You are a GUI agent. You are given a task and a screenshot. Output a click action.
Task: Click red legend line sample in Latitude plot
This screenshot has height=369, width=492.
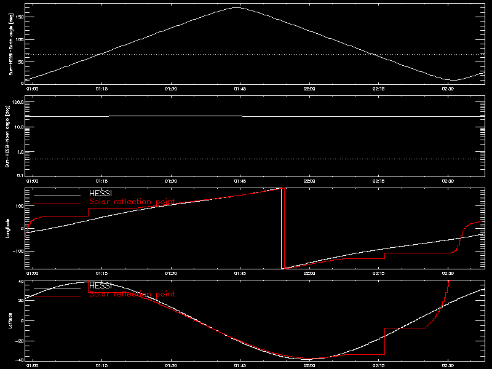click(x=57, y=296)
